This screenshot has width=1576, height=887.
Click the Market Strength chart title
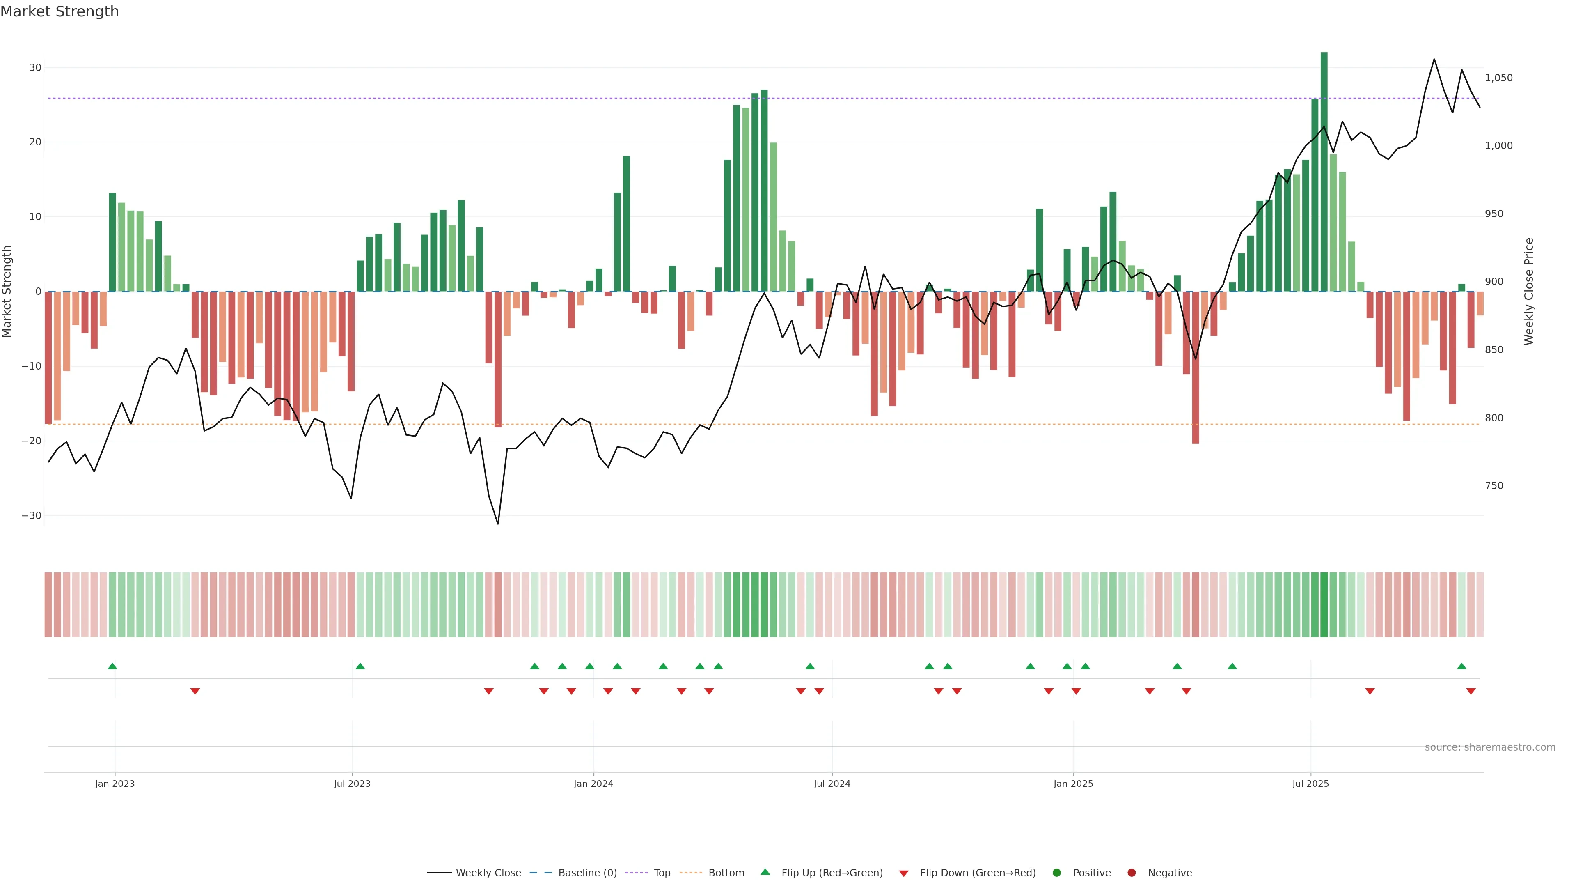pyautogui.click(x=60, y=11)
